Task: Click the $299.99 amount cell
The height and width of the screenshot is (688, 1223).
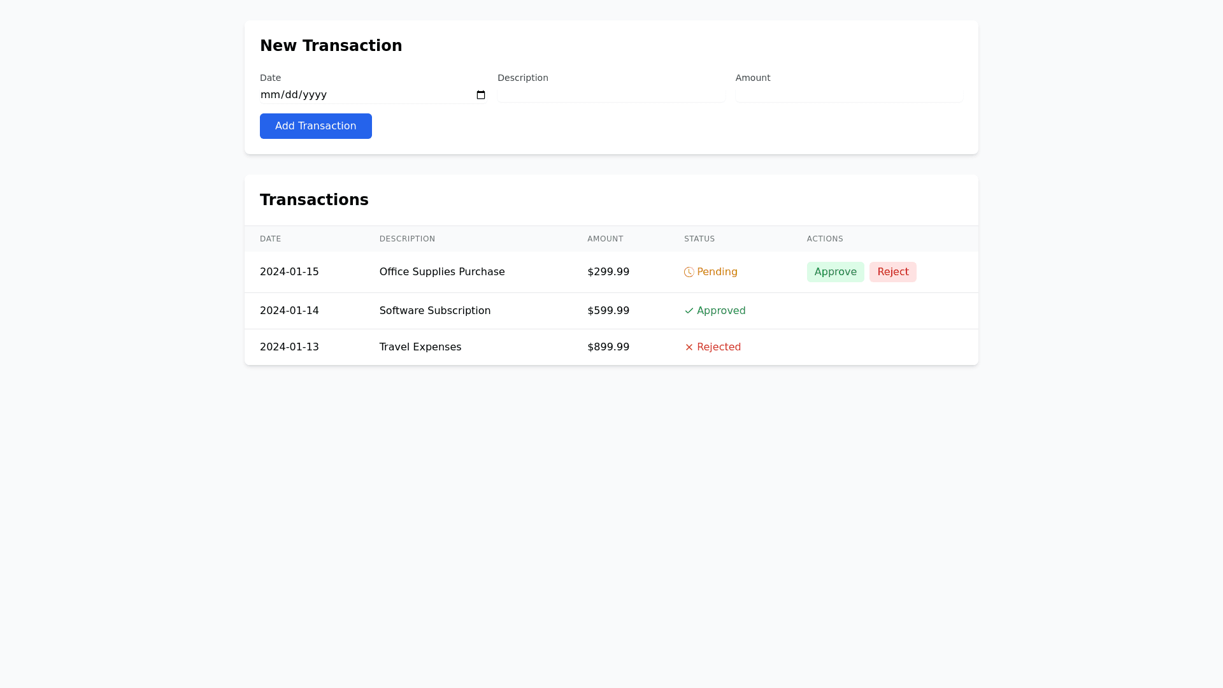Action: pos(608,272)
